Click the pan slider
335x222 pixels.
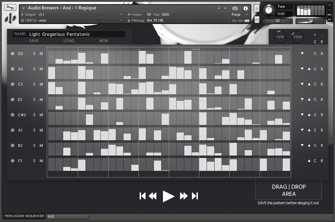click(x=277, y=21)
